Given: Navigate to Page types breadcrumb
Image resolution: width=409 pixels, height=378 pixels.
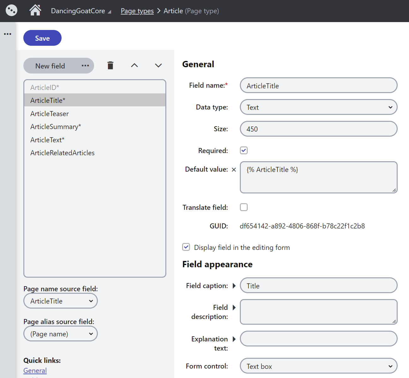Looking at the screenshot, I should tap(137, 11).
